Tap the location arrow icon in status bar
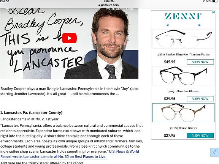This screenshot has width=219, height=164. (204, 1)
